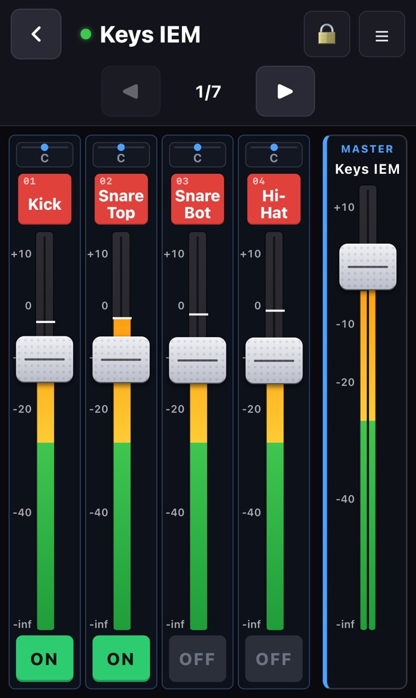Click the Kick channel level meter
416x698 pixels.
[x=45, y=506]
